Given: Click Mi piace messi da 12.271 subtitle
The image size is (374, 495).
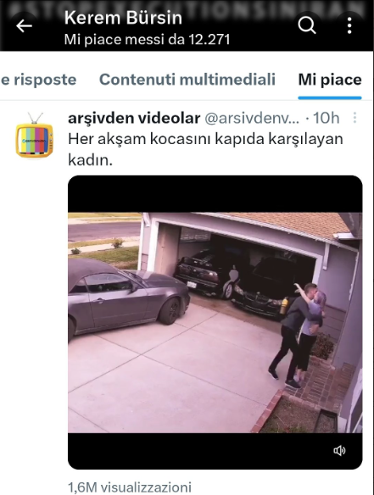Looking at the screenshot, I should point(147,40).
